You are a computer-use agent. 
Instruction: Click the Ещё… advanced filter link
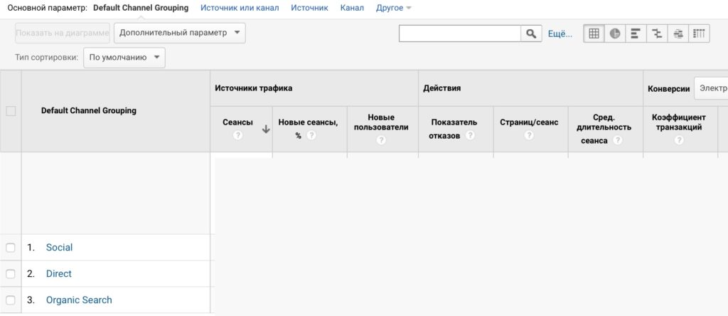click(x=560, y=33)
